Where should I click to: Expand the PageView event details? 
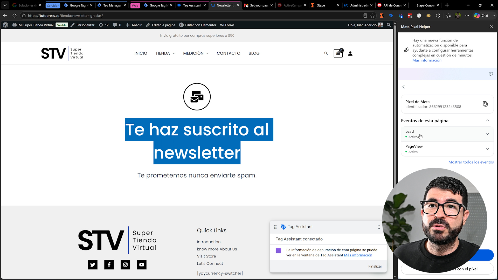pos(487,149)
